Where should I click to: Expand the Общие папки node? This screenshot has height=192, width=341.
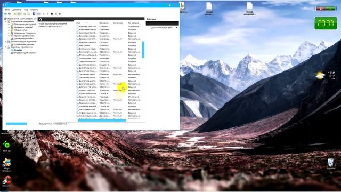point(9,30)
